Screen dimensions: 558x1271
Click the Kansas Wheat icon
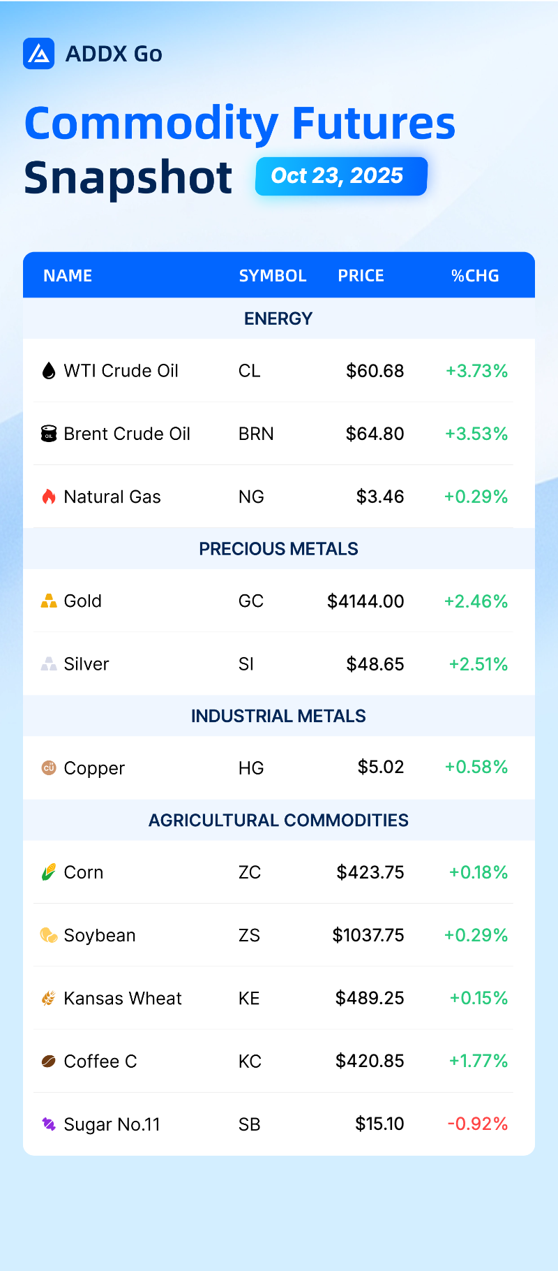tap(49, 999)
